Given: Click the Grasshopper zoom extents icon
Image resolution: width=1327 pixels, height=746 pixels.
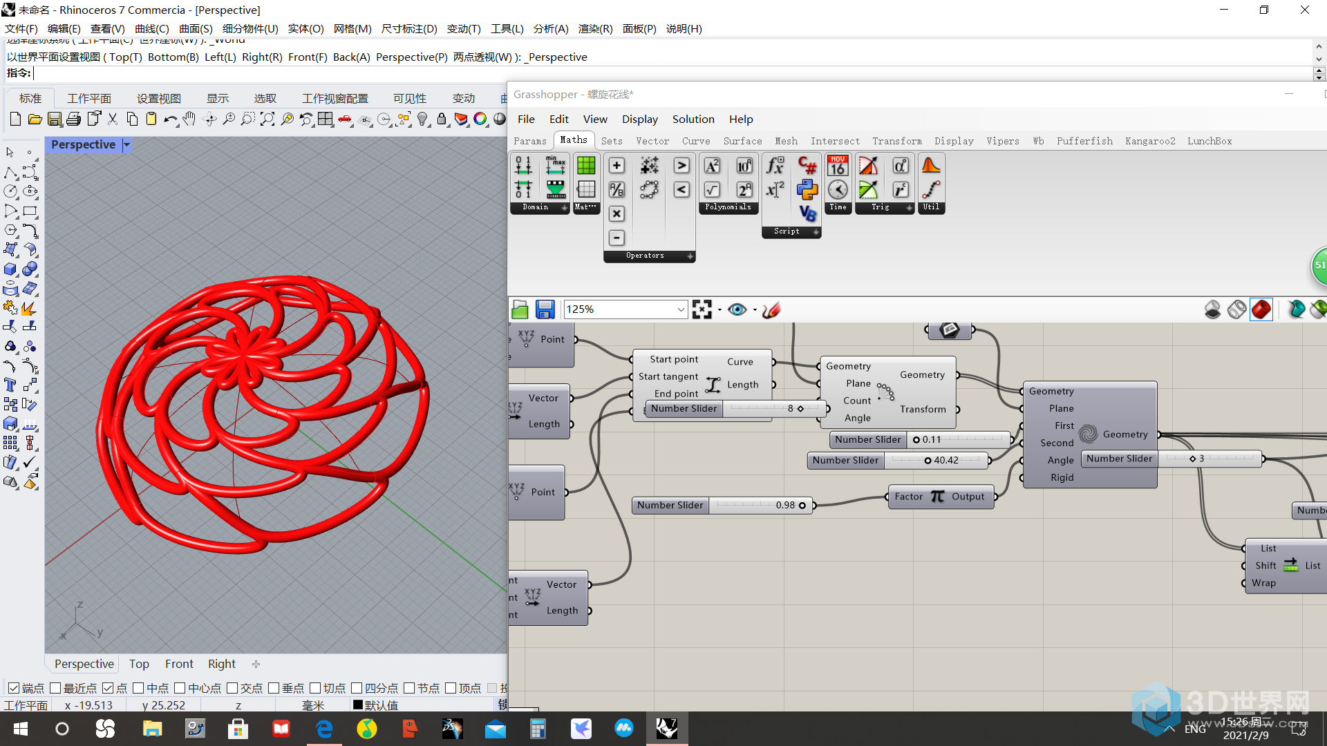Looking at the screenshot, I should tap(702, 309).
